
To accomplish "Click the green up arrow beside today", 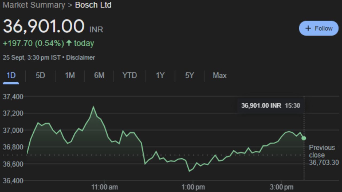I will (69, 43).
